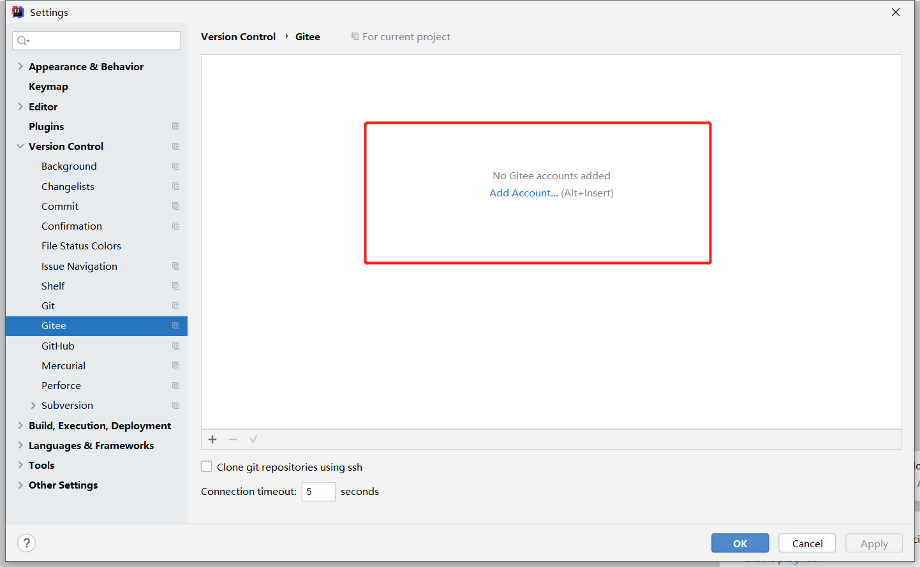Click the project icon beside Changelists
The image size is (920, 567).
tap(175, 186)
